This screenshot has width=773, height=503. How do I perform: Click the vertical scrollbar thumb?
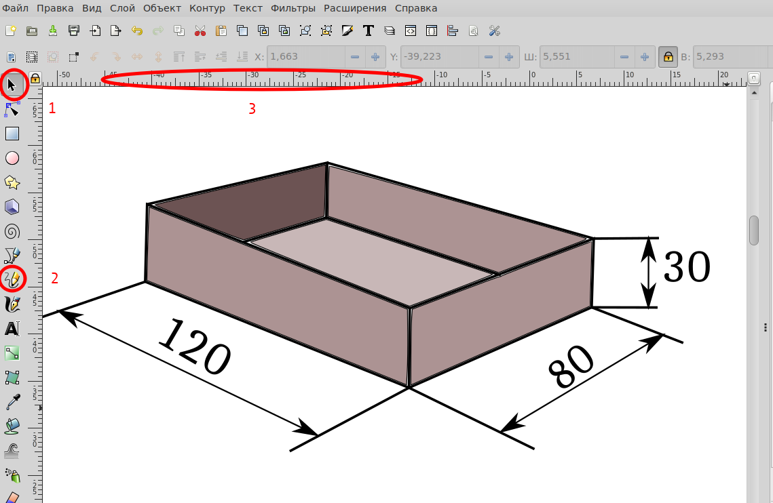coord(754,230)
